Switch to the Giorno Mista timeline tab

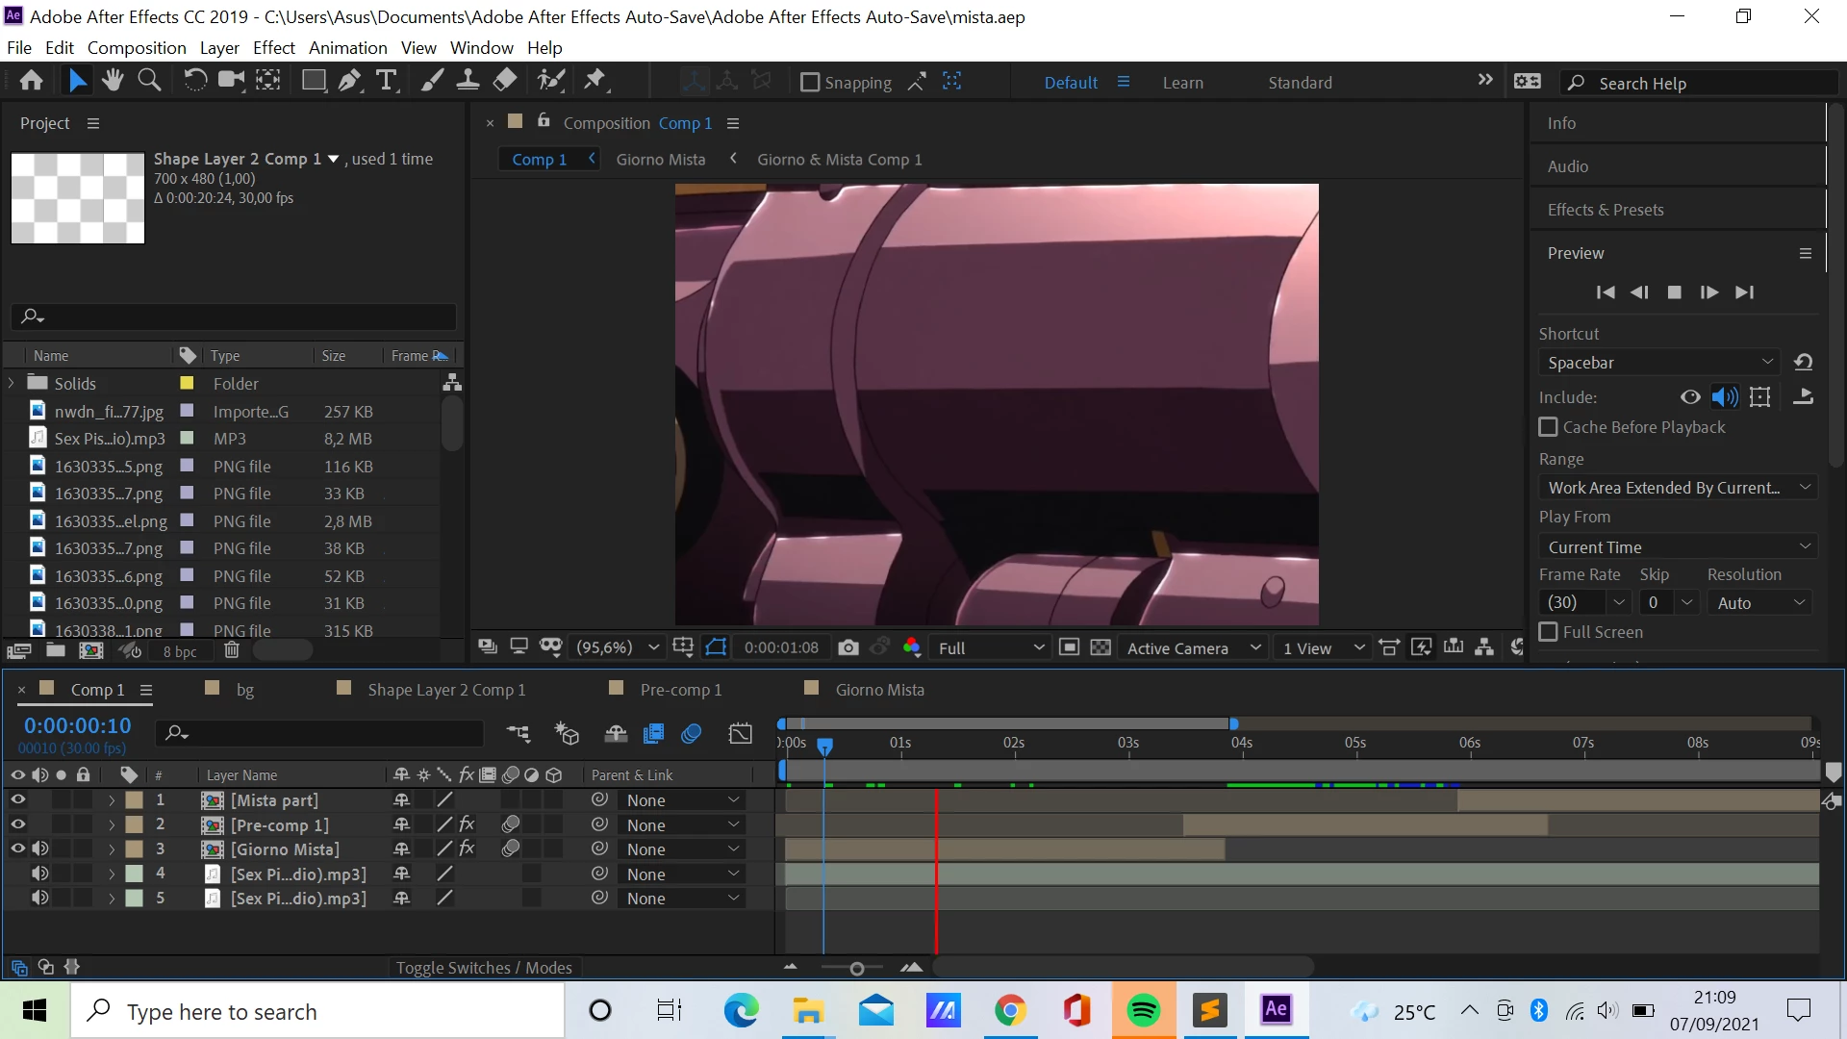click(878, 690)
